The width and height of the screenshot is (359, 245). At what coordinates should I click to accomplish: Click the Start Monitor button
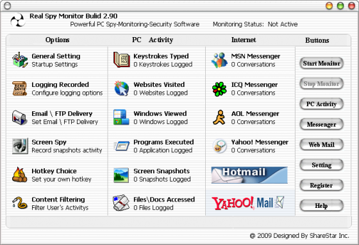(x=321, y=63)
